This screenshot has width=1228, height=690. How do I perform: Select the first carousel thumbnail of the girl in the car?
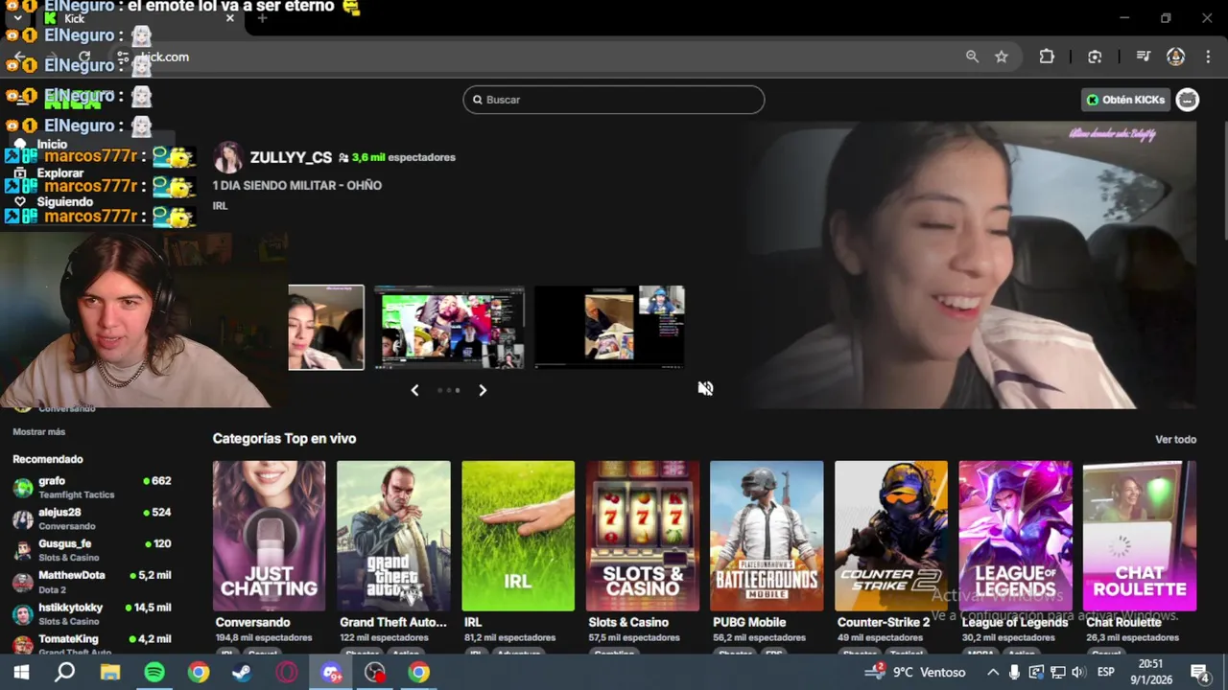click(326, 327)
